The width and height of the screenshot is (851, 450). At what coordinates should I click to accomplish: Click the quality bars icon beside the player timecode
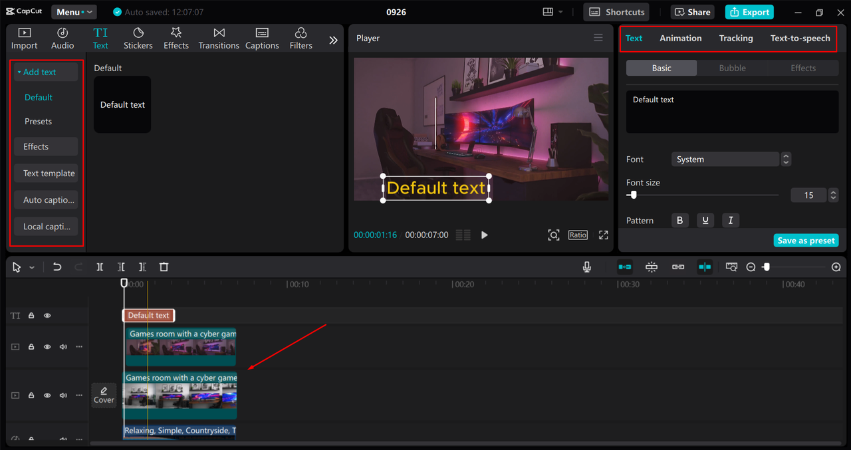[x=463, y=235]
